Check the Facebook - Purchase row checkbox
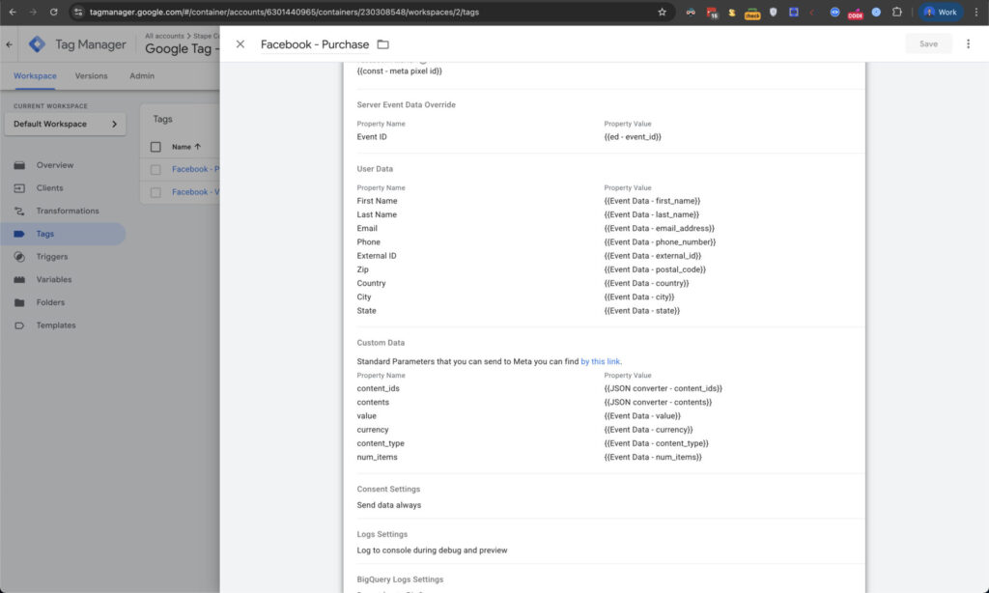989x593 pixels. coord(155,170)
